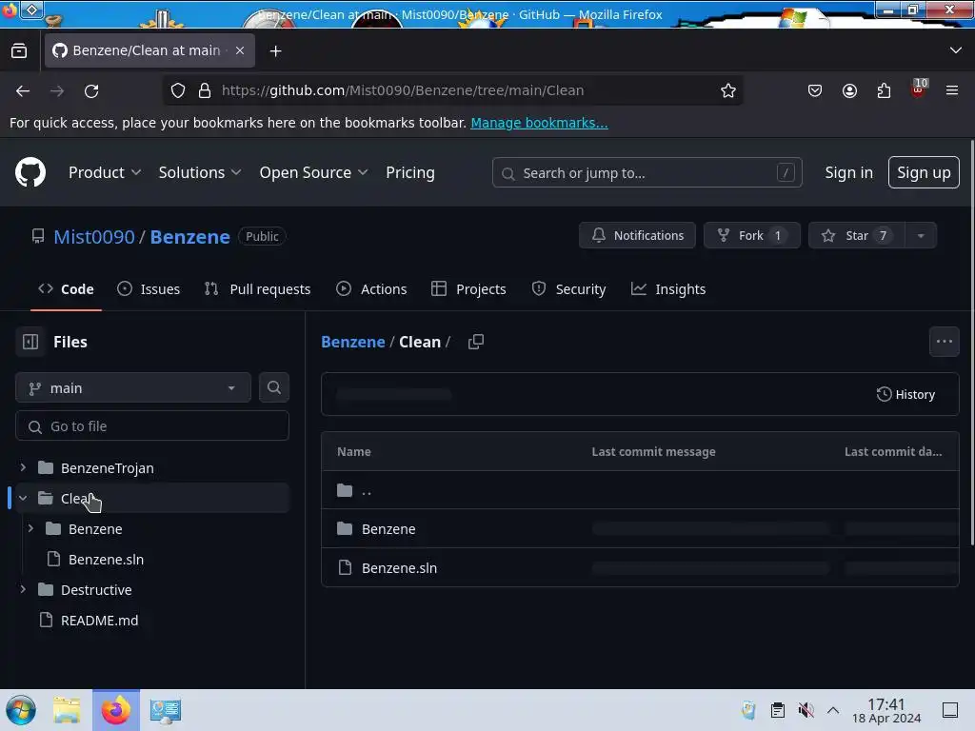Select BenzeneTrojan in file tree

pyautogui.click(x=107, y=468)
